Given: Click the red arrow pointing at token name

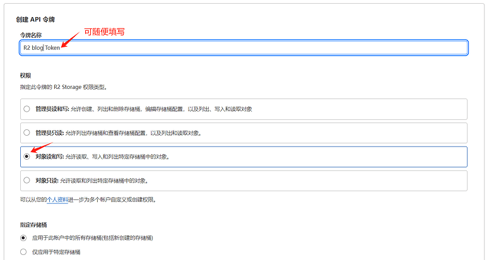Looking at the screenshot, I should click(x=71, y=39).
